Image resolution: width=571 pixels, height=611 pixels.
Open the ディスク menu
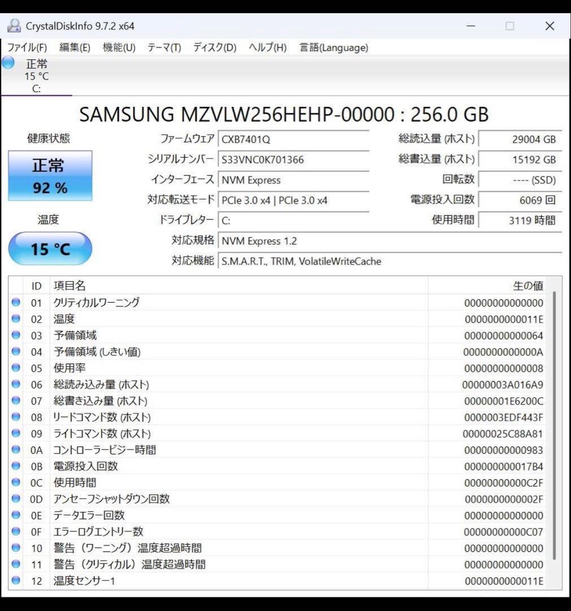coord(214,48)
